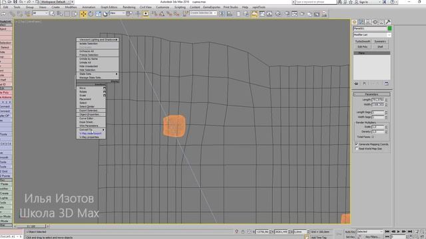Screen dimensions: 426x239
Task: Click the Select Object toolbar icon
Action: (52, 13)
